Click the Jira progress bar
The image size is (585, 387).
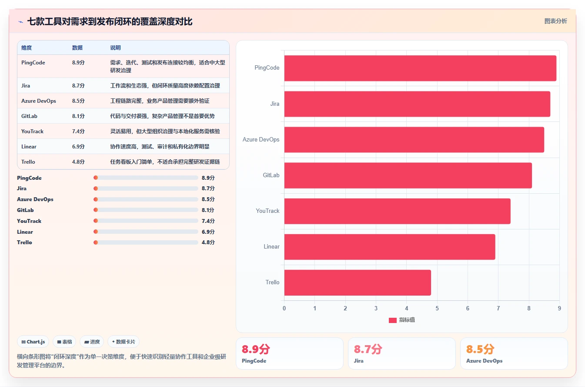point(146,188)
